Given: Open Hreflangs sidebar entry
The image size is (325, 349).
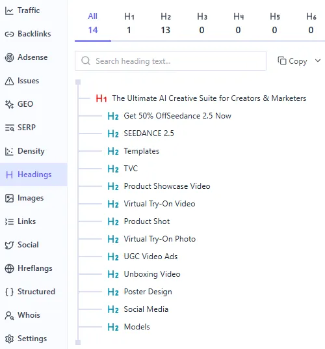Looking at the screenshot, I should coord(33,268).
